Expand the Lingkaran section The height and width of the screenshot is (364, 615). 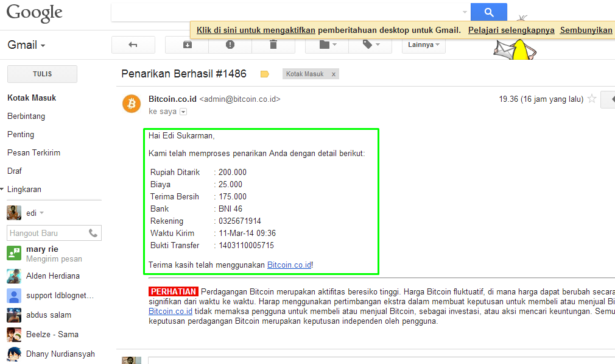pyautogui.click(x=2, y=189)
